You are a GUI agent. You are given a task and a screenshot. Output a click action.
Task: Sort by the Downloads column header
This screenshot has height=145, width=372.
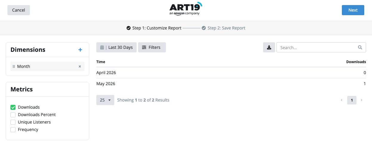coord(356,62)
